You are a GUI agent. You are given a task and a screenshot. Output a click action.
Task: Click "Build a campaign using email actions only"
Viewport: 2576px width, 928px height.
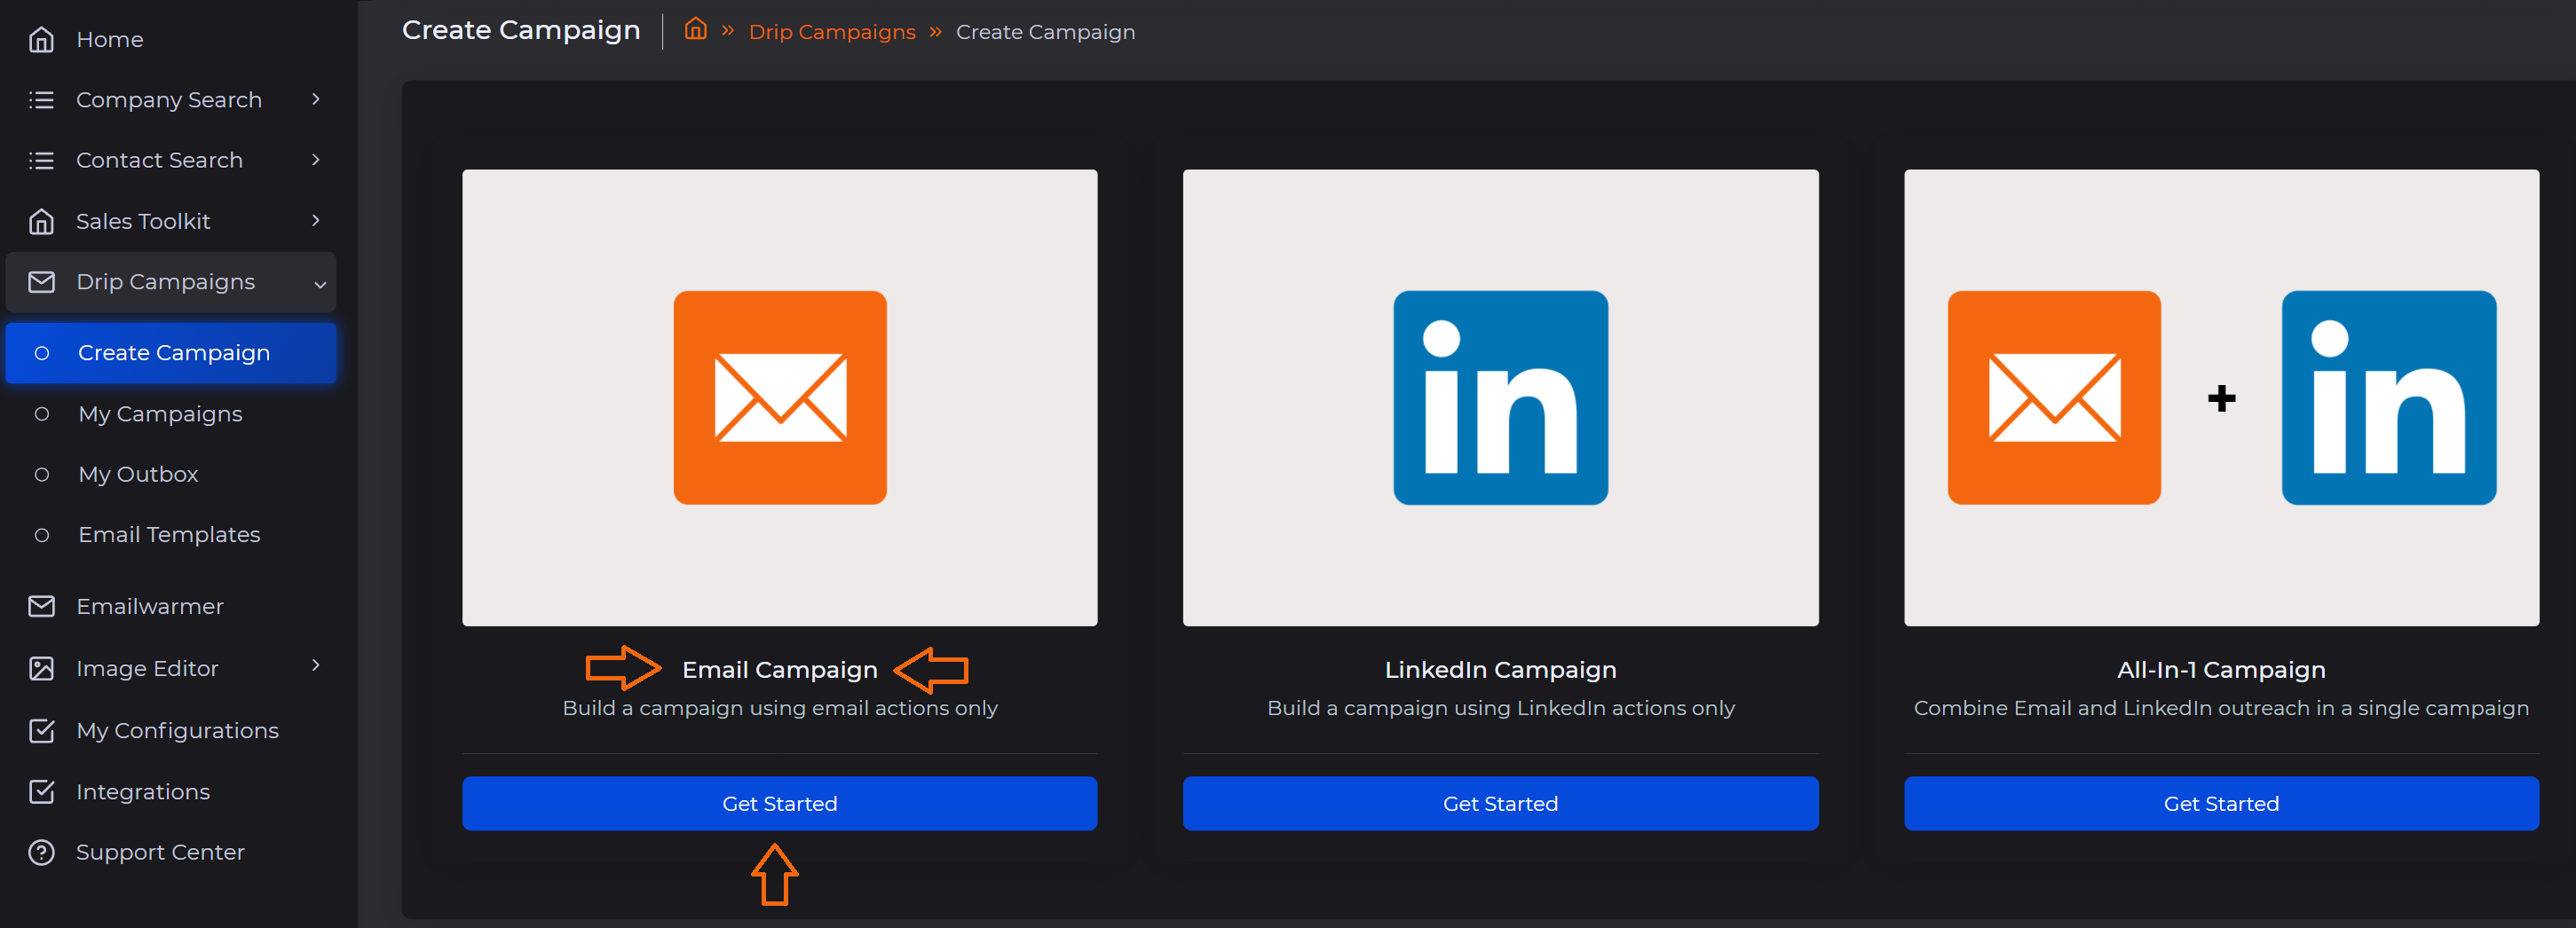[x=780, y=708]
